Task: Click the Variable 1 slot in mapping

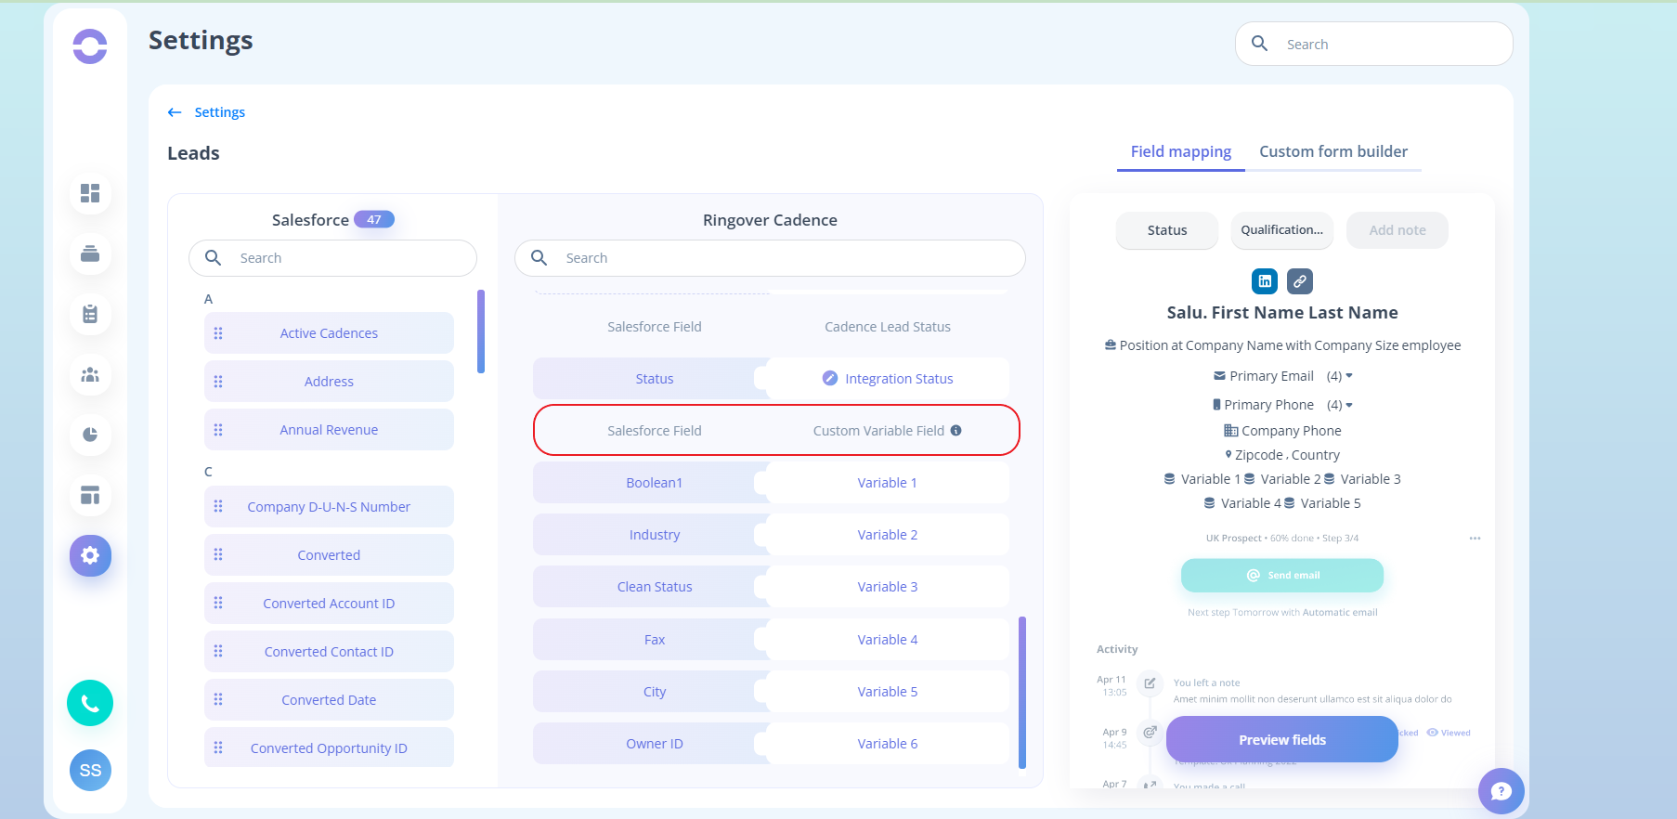Action: tap(888, 483)
